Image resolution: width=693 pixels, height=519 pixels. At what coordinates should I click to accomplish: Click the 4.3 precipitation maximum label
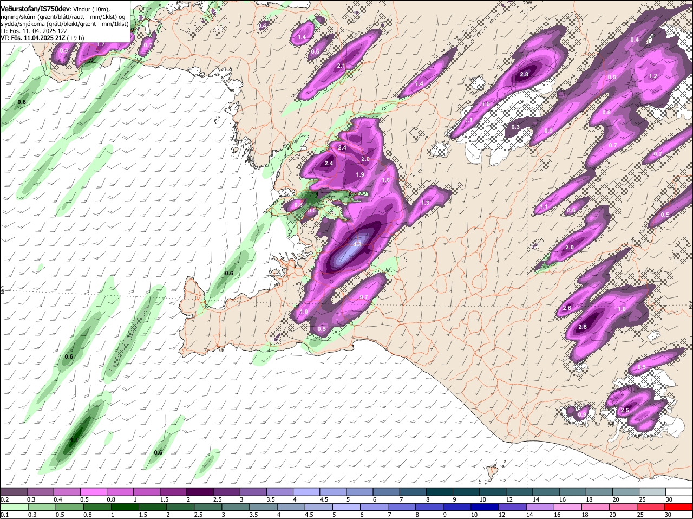(x=357, y=244)
